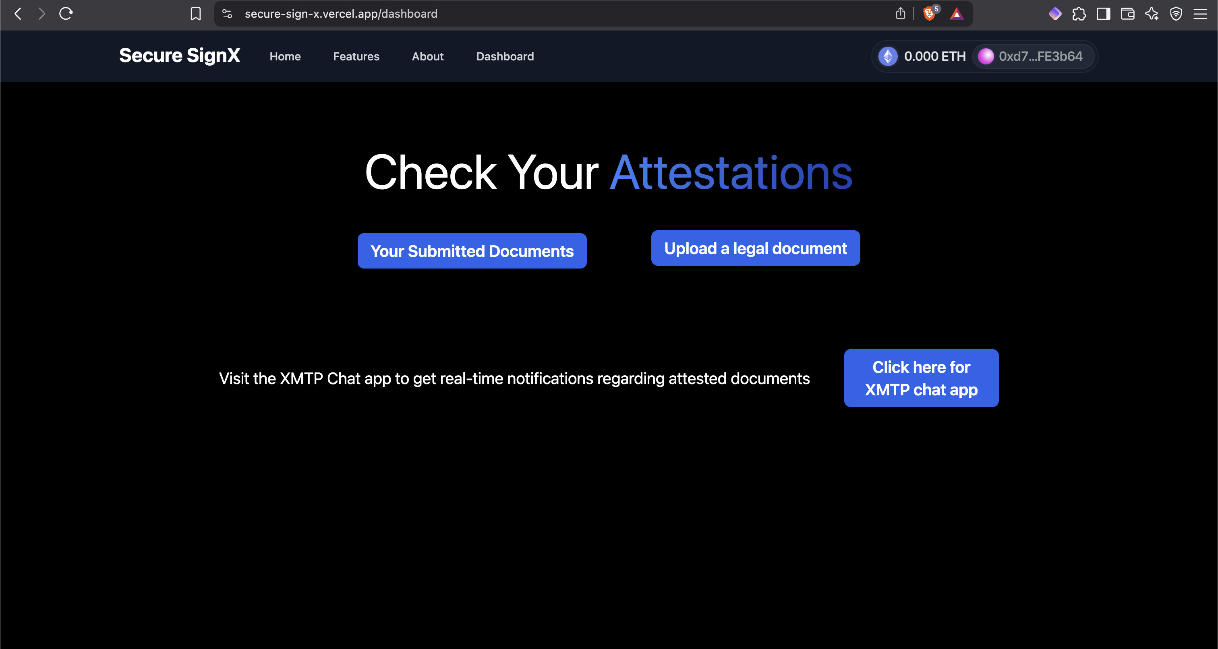Click Your Submitted Documents button
The image size is (1218, 649).
pos(472,250)
